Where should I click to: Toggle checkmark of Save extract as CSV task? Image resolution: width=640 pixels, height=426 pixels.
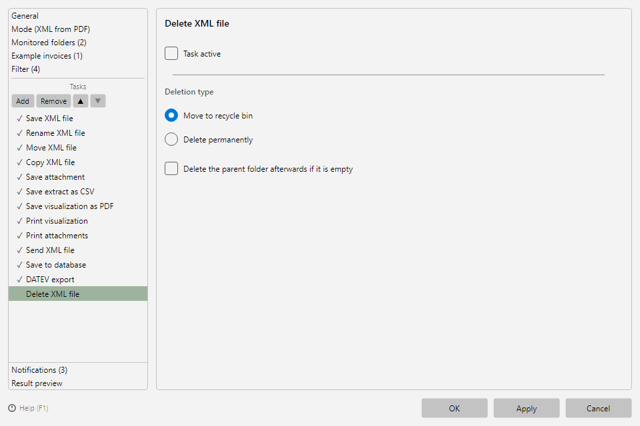tap(19, 192)
